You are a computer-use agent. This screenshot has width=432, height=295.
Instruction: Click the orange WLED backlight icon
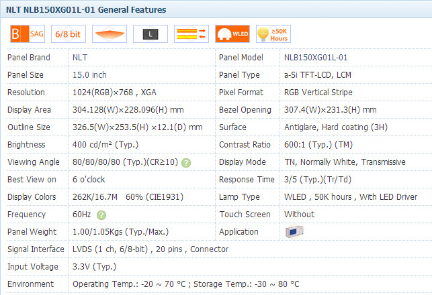tap(232, 34)
